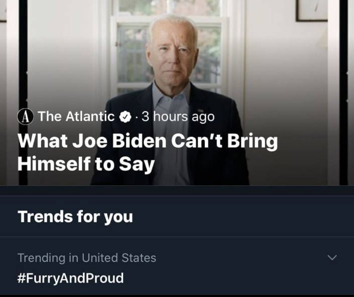This screenshot has height=297, width=354.
Task: Click the 'Himself to Say' headline line
Action: pyautogui.click(x=86, y=164)
